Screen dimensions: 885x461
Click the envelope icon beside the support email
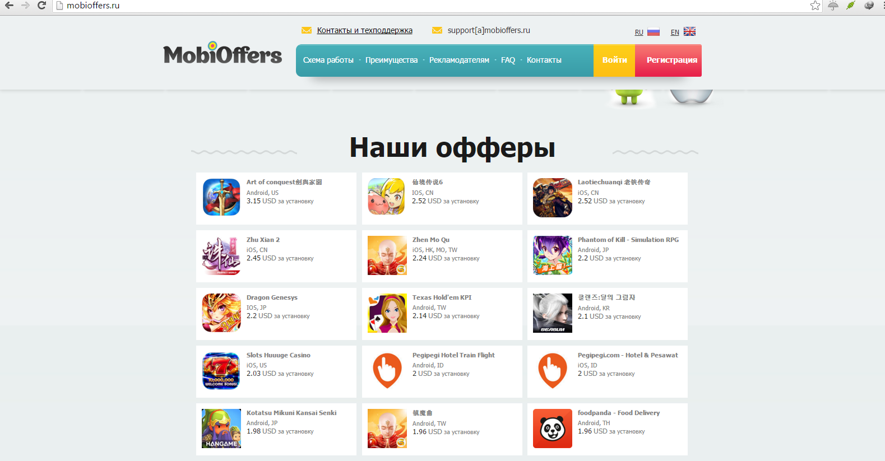pyautogui.click(x=437, y=30)
